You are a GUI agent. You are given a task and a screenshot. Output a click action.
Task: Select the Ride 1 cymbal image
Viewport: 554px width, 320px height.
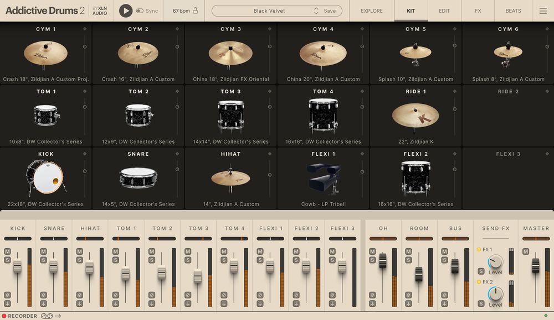416,116
